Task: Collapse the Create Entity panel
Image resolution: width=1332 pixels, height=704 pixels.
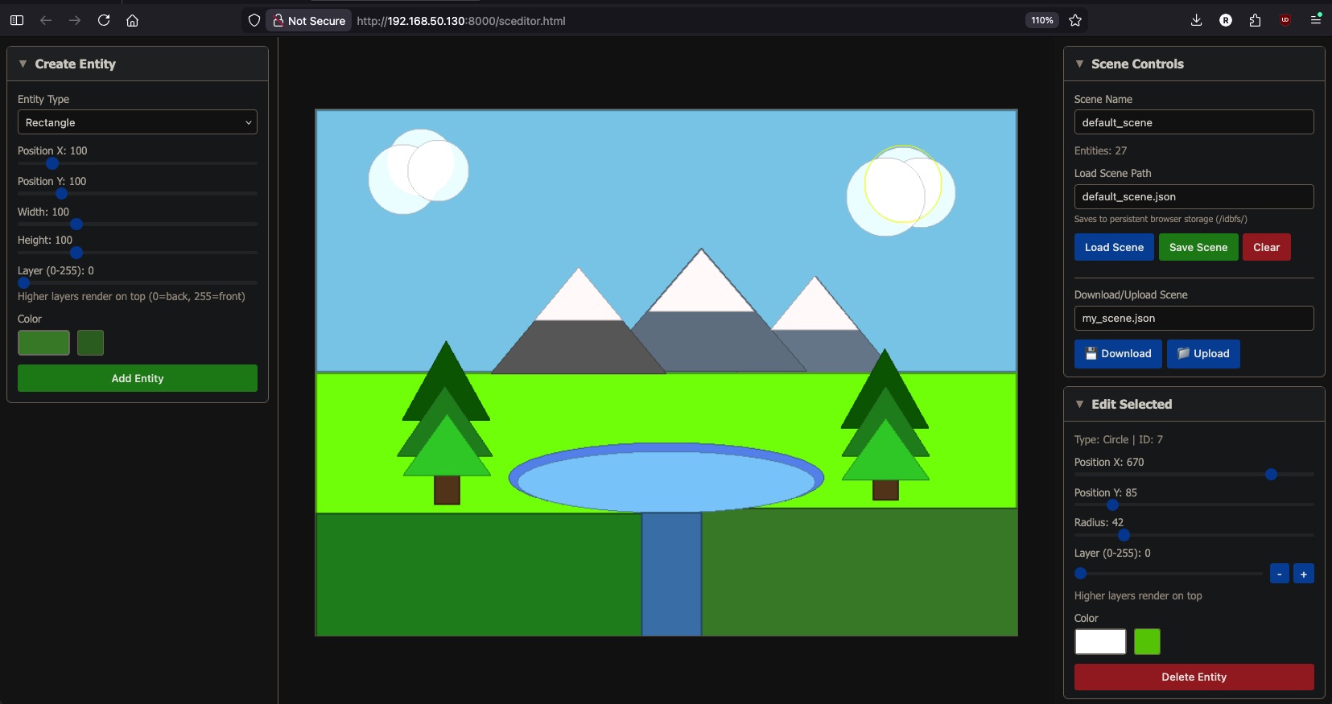Action: click(23, 64)
